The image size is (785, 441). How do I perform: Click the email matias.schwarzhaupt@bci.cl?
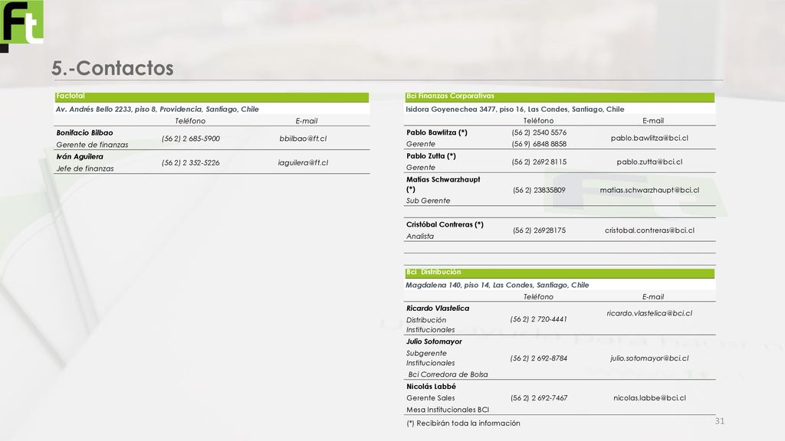click(x=649, y=190)
